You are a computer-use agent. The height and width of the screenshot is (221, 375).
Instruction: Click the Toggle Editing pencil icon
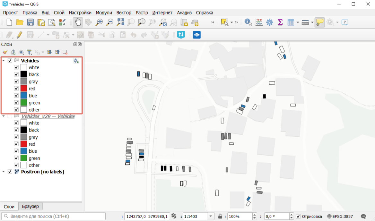(20, 35)
